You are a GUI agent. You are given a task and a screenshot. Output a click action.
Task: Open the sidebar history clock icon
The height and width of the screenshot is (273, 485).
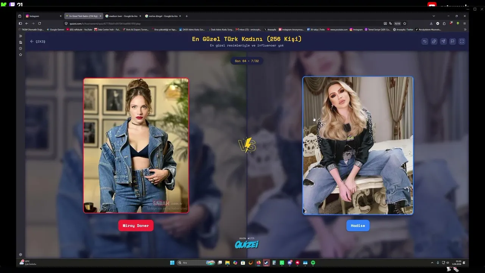20,49
